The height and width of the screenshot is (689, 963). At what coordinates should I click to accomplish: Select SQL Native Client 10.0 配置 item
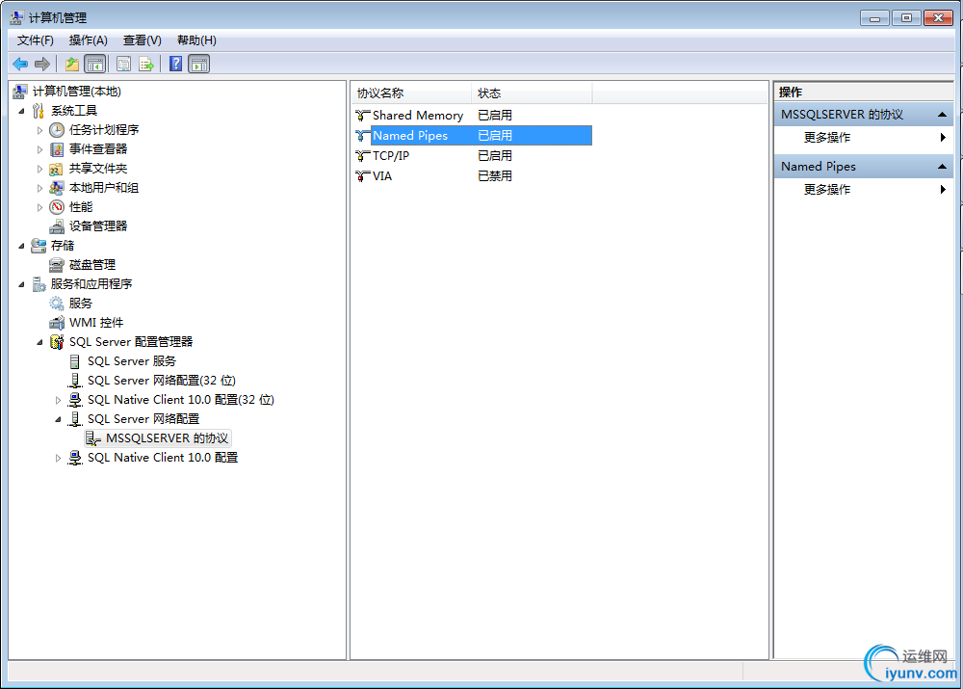click(162, 458)
